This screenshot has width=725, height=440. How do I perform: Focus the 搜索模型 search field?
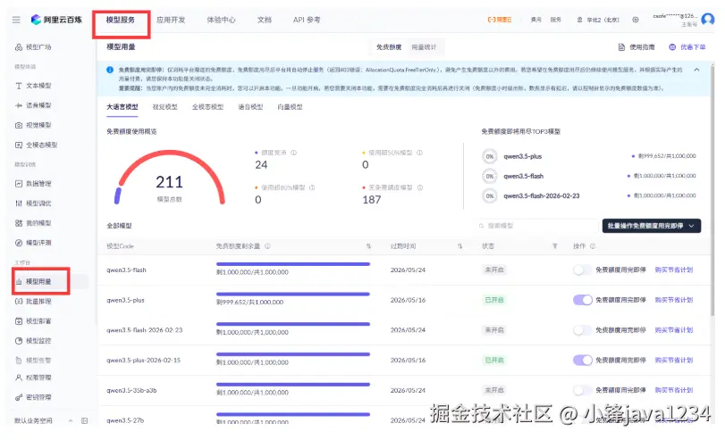(536, 226)
